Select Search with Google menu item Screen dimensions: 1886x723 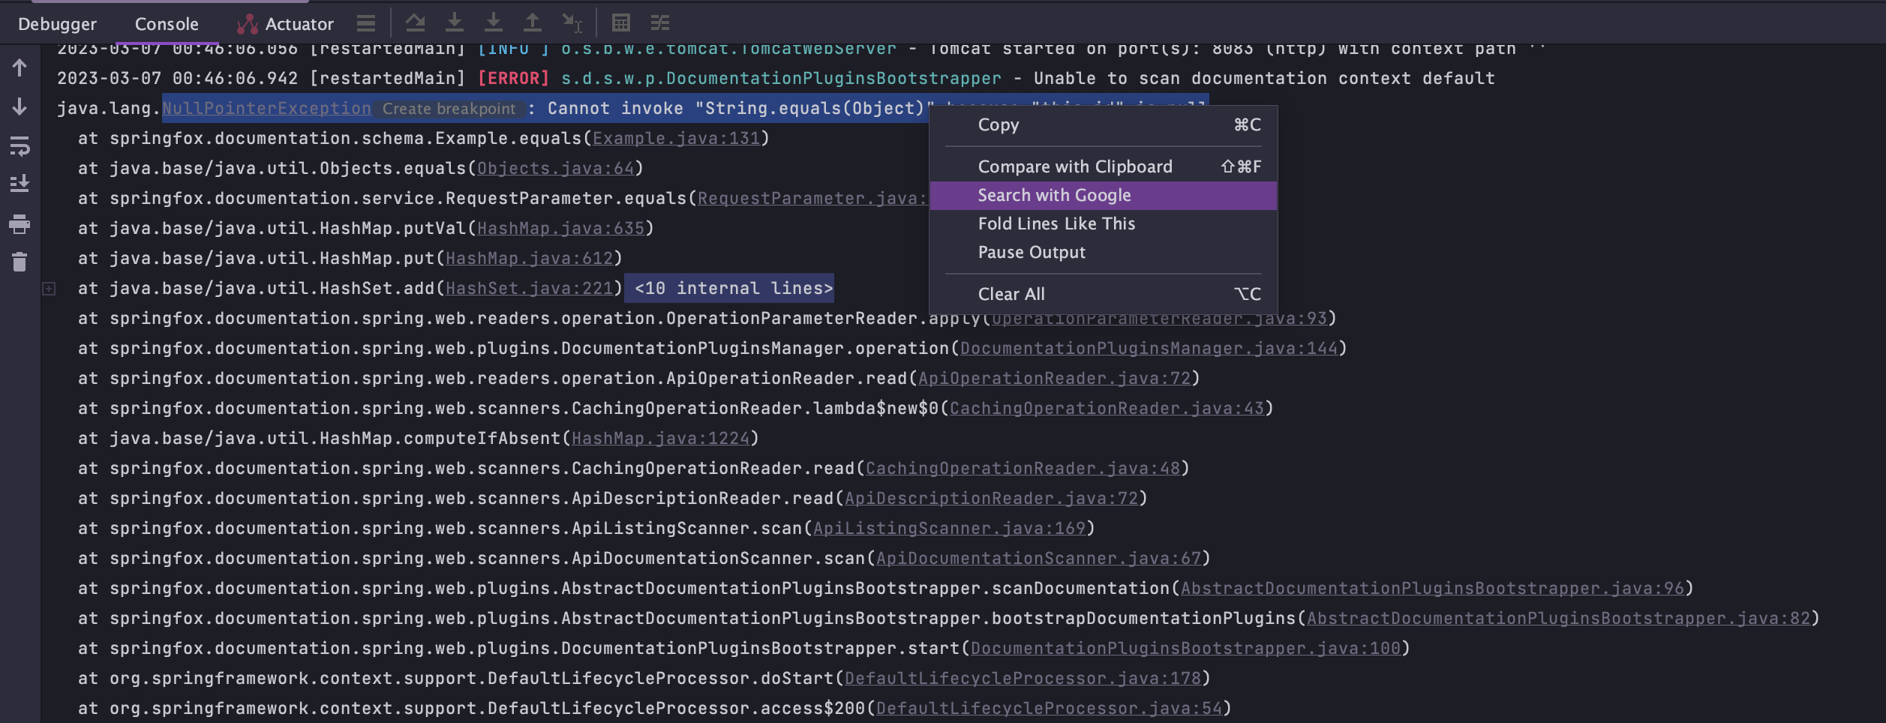point(1104,196)
